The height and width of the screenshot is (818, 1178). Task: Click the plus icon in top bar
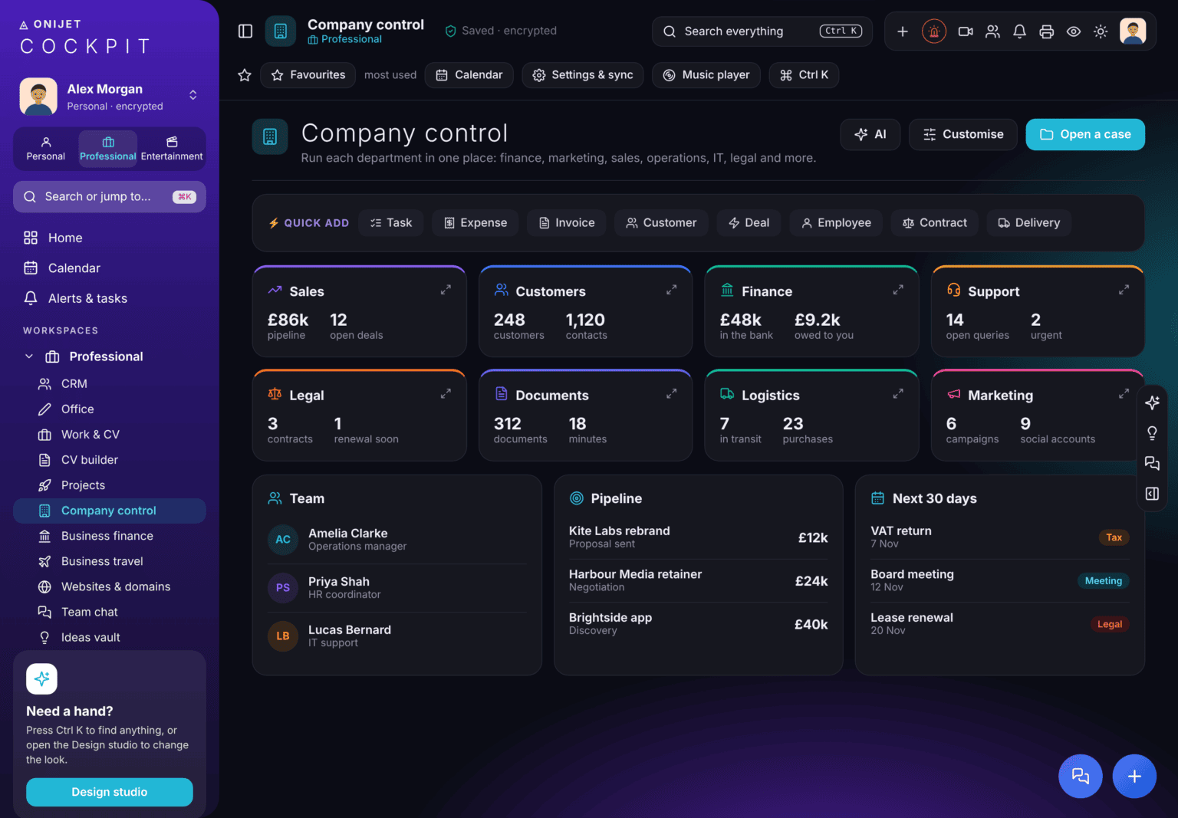point(903,31)
